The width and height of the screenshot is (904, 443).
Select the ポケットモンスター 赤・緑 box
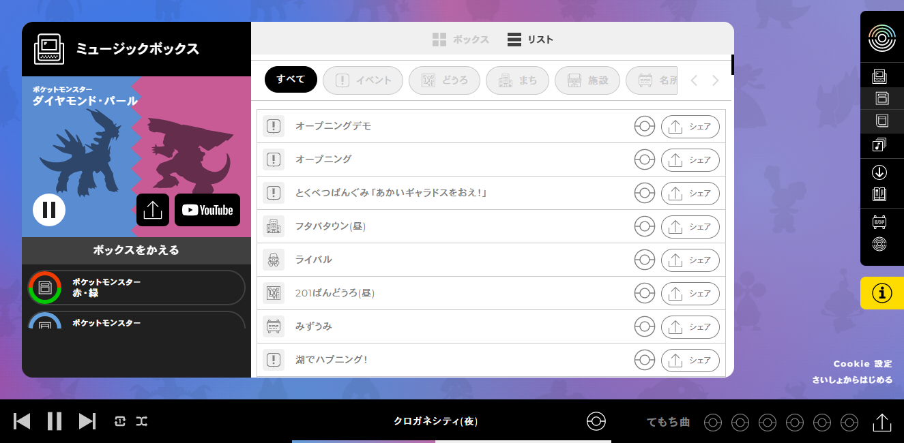tap(136, 288)
